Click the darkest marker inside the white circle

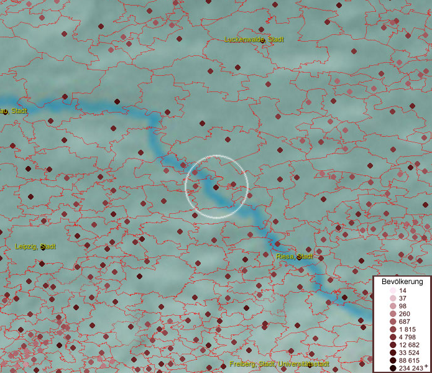[x=216, y=186]
